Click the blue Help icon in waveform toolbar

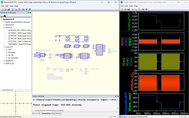tap(146, 9)
